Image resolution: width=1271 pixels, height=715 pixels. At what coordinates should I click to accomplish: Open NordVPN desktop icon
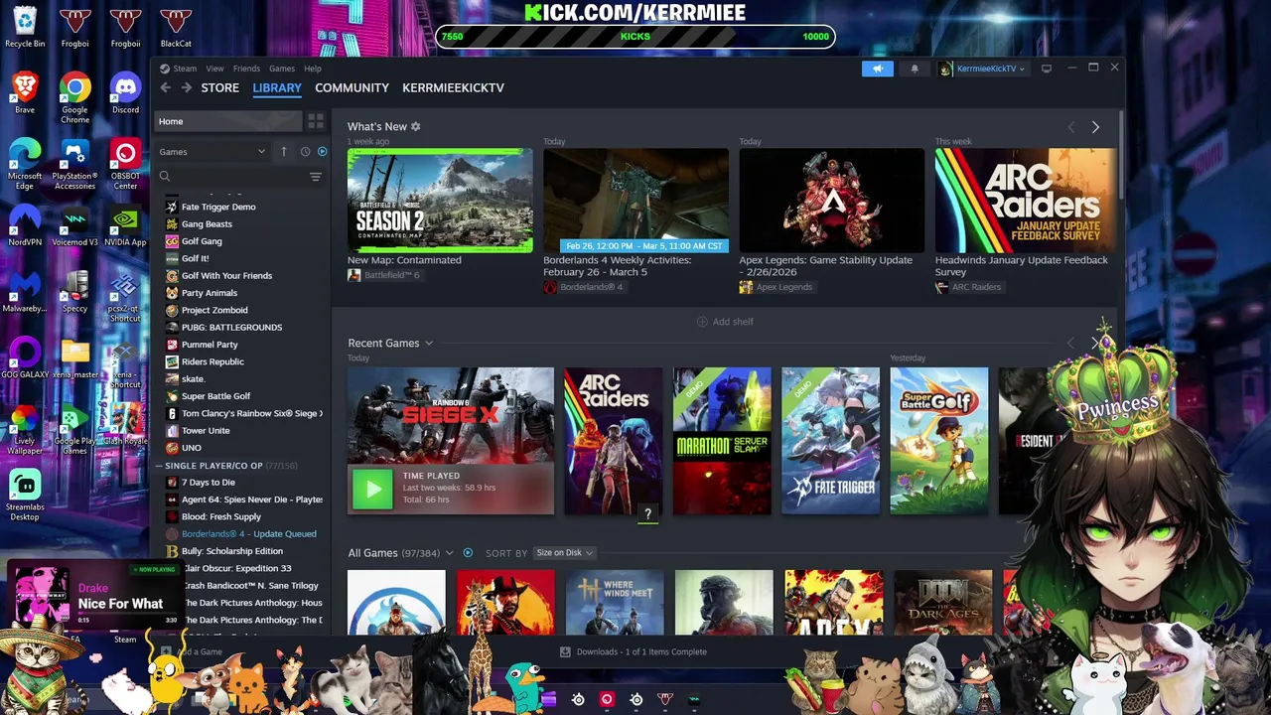point(25,225)
